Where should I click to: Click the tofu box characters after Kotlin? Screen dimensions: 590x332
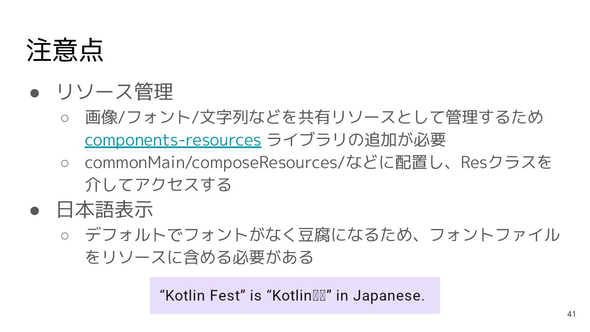[319, 296]
